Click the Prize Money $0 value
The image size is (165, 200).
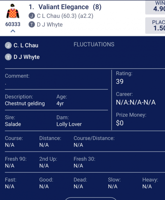pyautogui.click(x=120, y=123)
